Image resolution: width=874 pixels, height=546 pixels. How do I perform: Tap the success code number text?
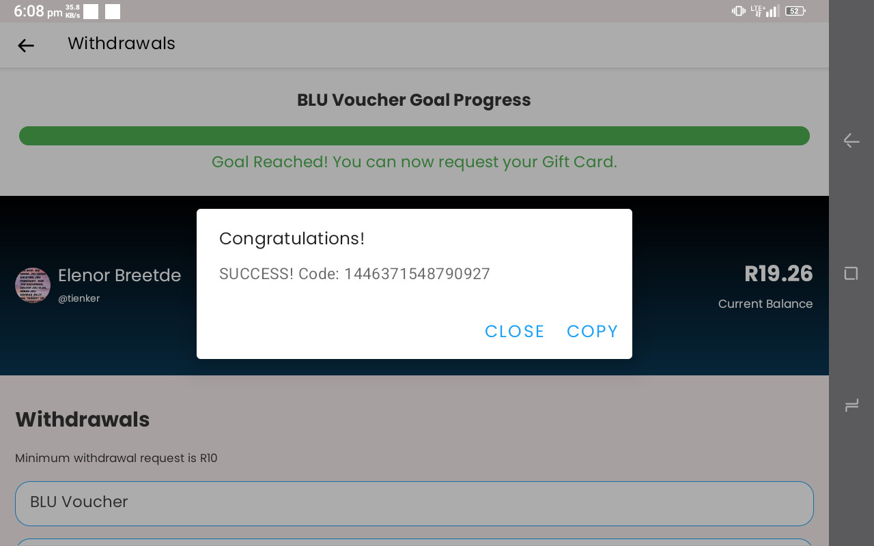(417, 274)
